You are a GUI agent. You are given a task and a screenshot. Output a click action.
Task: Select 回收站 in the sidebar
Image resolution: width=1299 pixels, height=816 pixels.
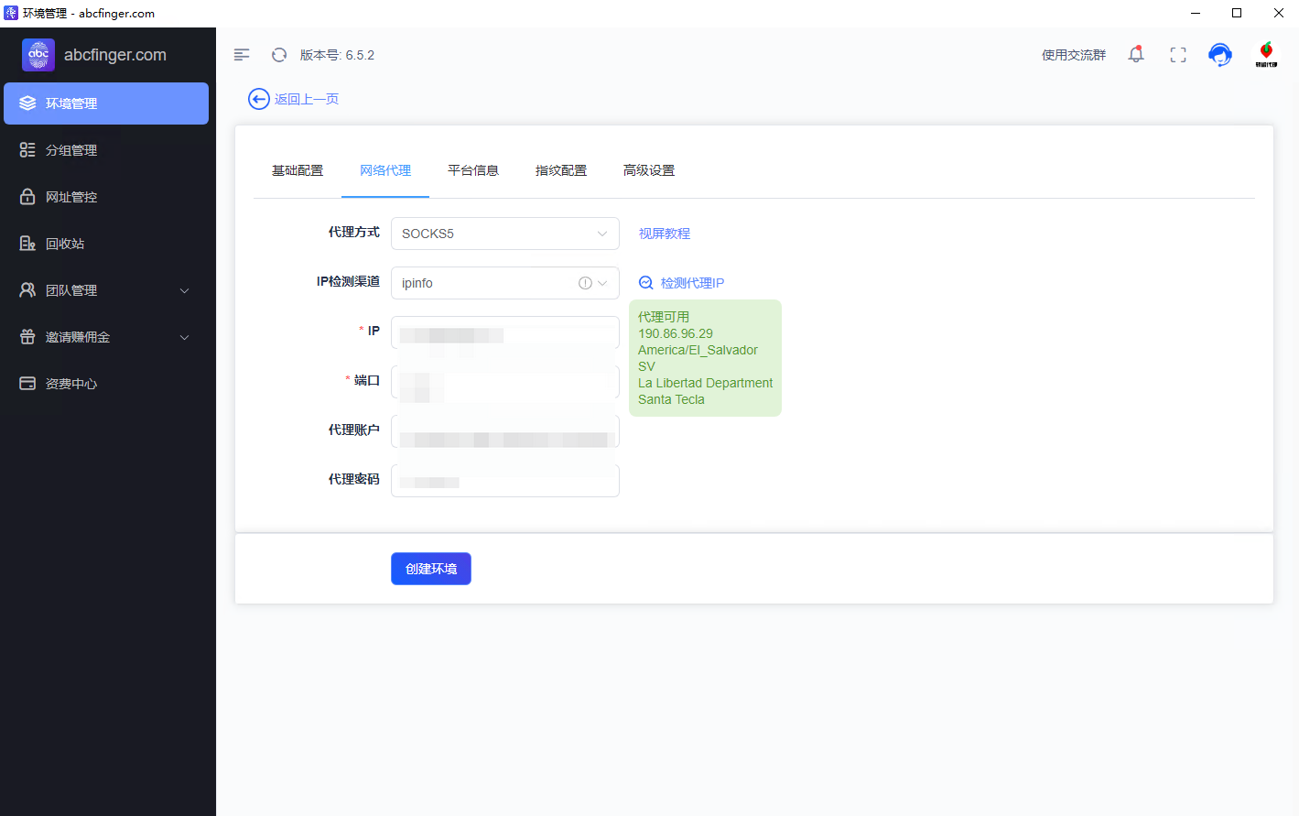click(x=65, y=244)
